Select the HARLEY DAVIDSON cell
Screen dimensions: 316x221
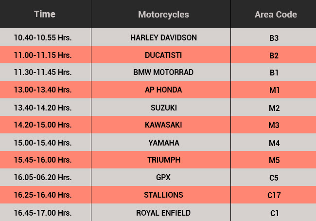pyautogui.click(x=163, y=37)
